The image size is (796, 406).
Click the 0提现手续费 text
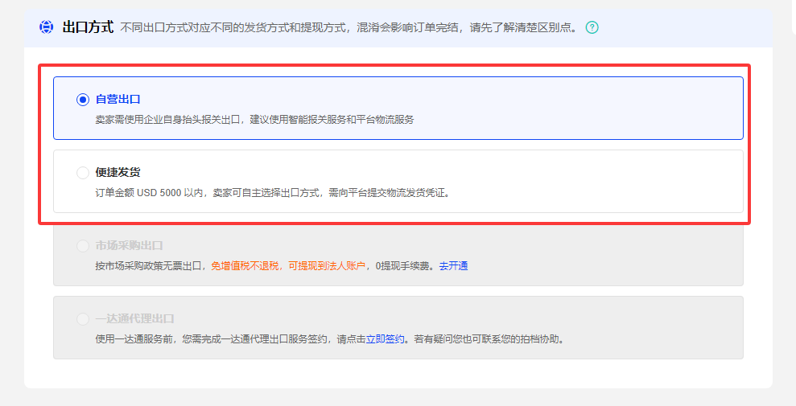(403, 265)
